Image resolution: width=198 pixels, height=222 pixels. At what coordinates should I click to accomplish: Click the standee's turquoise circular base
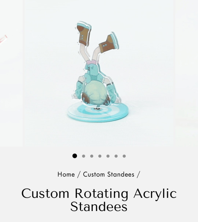tap(98, 113)
